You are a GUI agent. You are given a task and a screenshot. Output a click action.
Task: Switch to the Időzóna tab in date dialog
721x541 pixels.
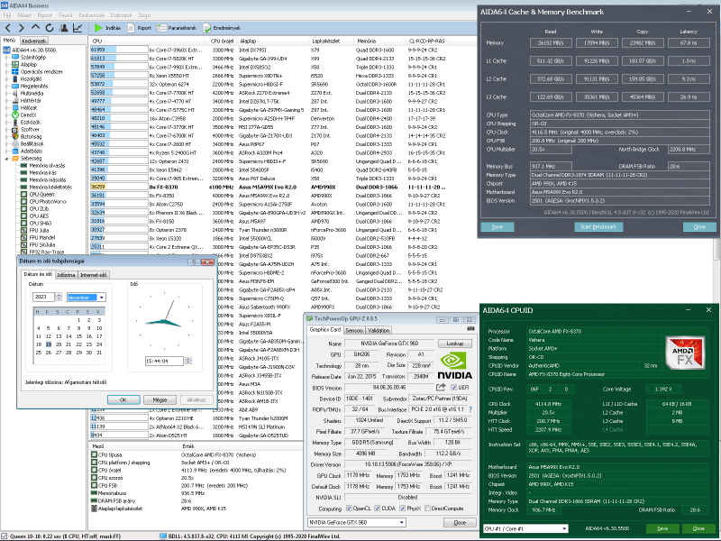pyautogui.click(x=66, y=275)
